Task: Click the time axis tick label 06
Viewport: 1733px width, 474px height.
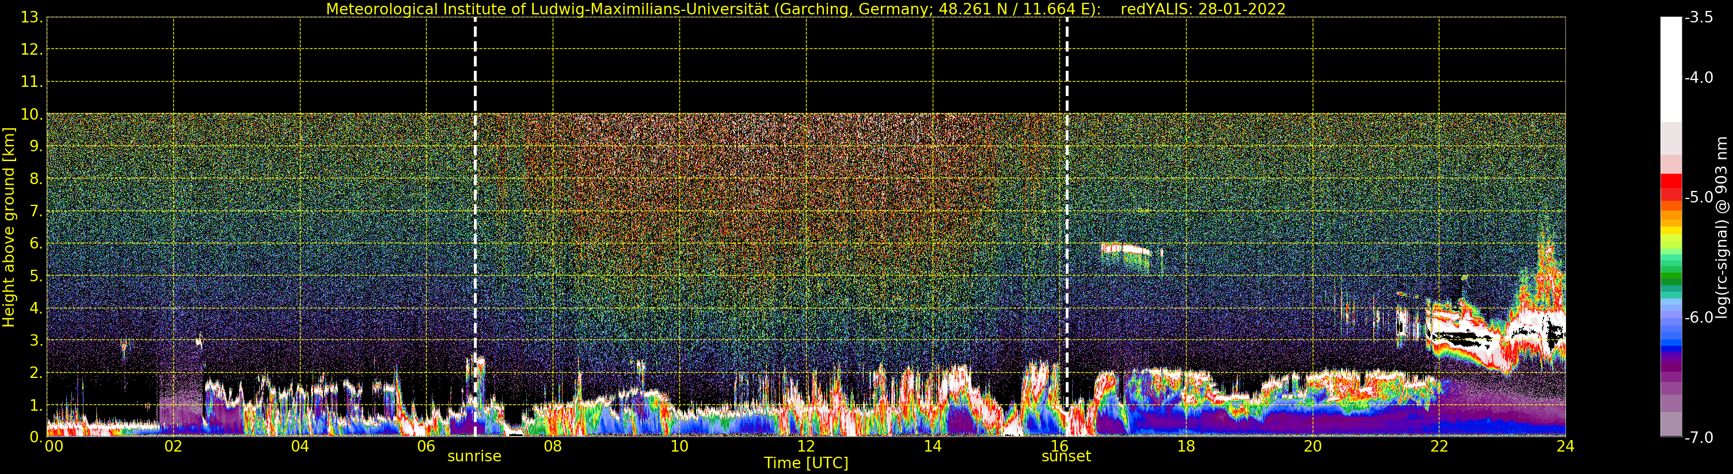Action: pos(427,446)
